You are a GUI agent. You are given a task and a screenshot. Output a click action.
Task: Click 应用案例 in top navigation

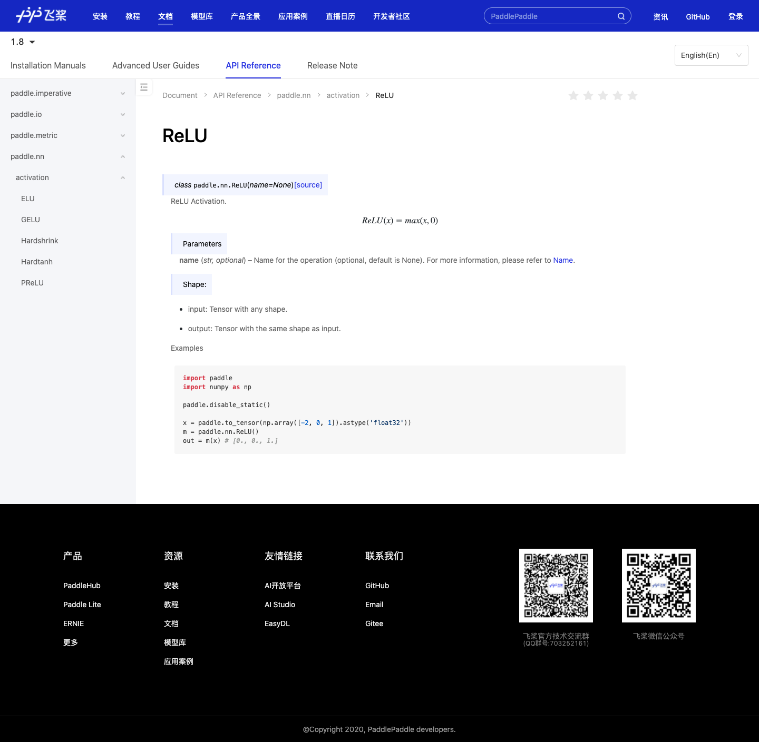[x=293, y=16]
